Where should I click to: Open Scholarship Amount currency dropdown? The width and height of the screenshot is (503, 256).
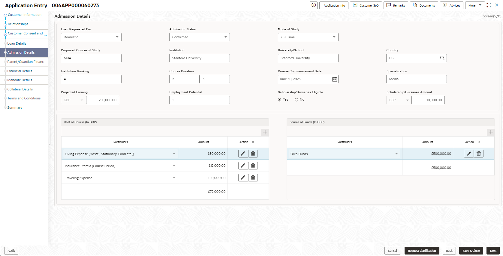coord(399,100)
